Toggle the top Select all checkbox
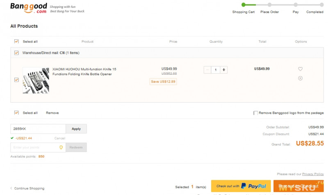The height and width of the screenshot is (195, 328). tap(16, 41)
